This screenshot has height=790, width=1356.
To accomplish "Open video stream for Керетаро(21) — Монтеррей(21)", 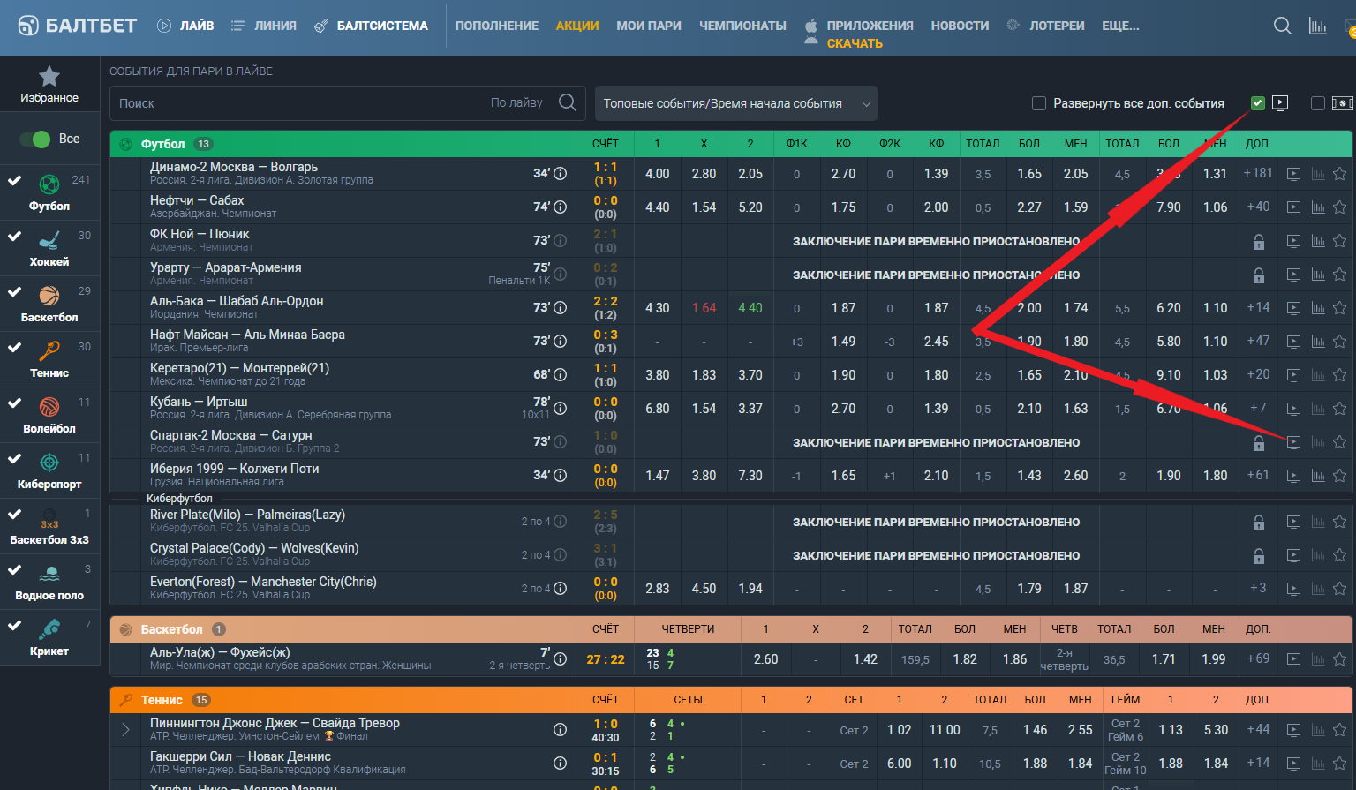I will [x=1293, y=375].
